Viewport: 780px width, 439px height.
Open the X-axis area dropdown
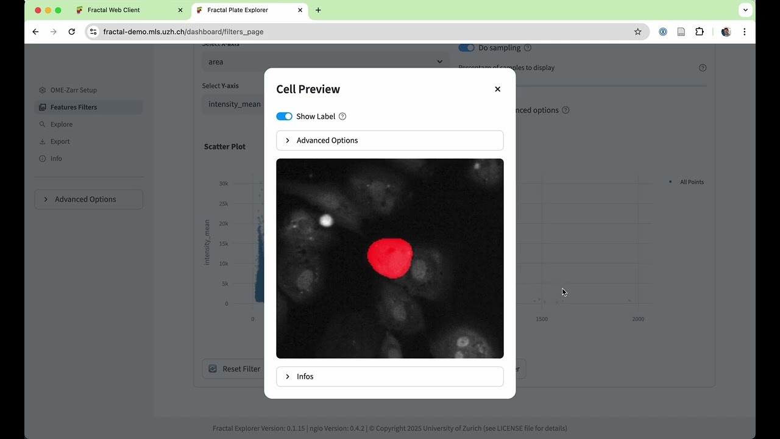[325, 62]
